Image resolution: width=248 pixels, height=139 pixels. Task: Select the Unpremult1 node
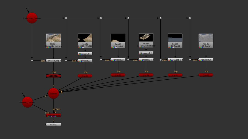(85, 54)
